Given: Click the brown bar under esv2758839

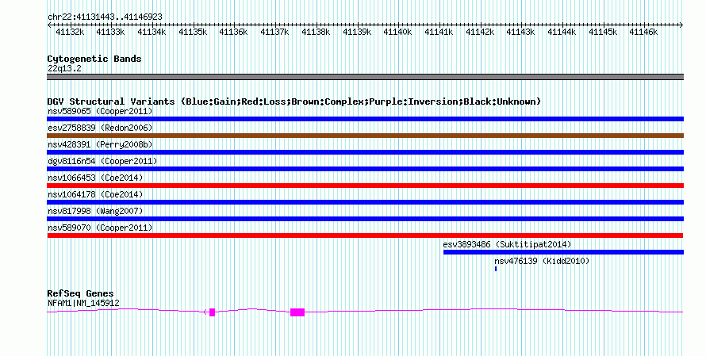Looking at the screenshot, I should (x=365, y=136).
